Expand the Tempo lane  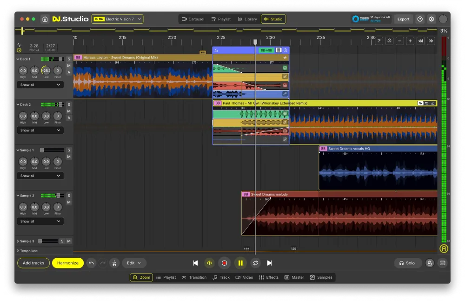coord(18,251)
